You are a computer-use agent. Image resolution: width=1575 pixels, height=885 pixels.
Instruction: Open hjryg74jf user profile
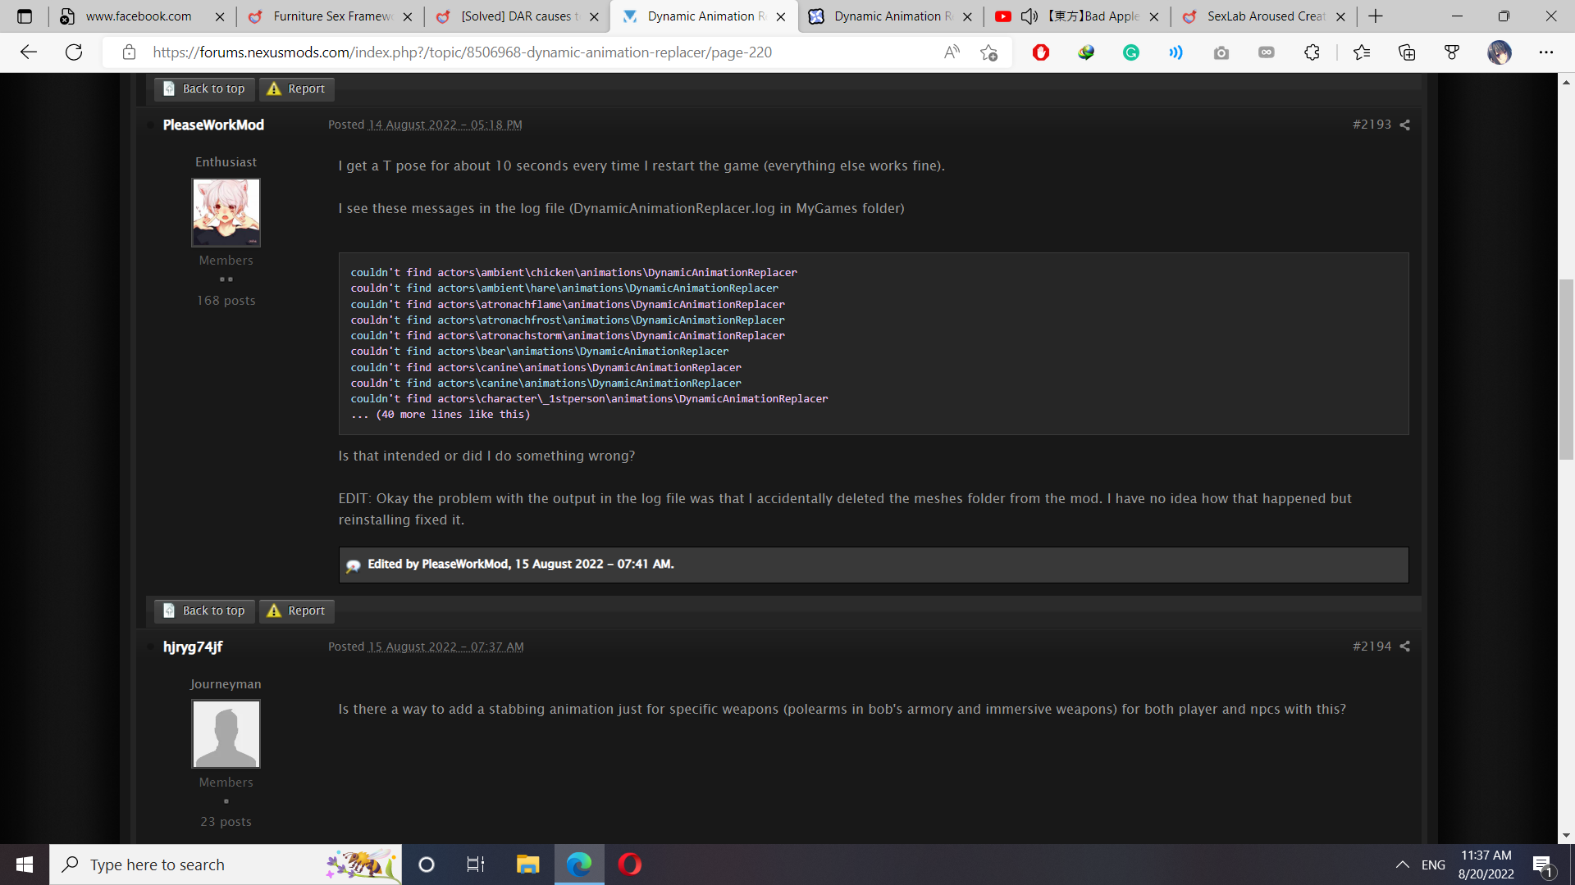click(x=193, y=647)
